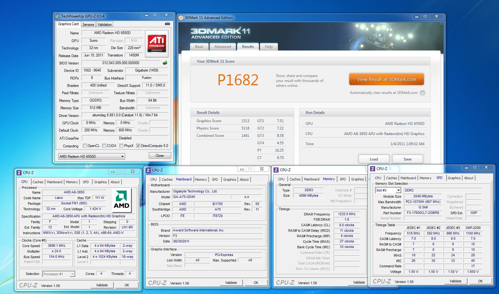Select the Results tab in 3DMark 11
This screenshot has width=499, height=294.
point(248,47)
